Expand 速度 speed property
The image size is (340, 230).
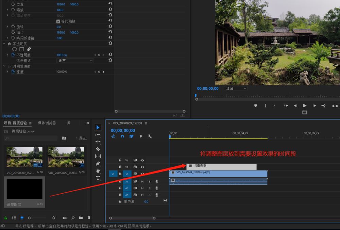point(7,71)
